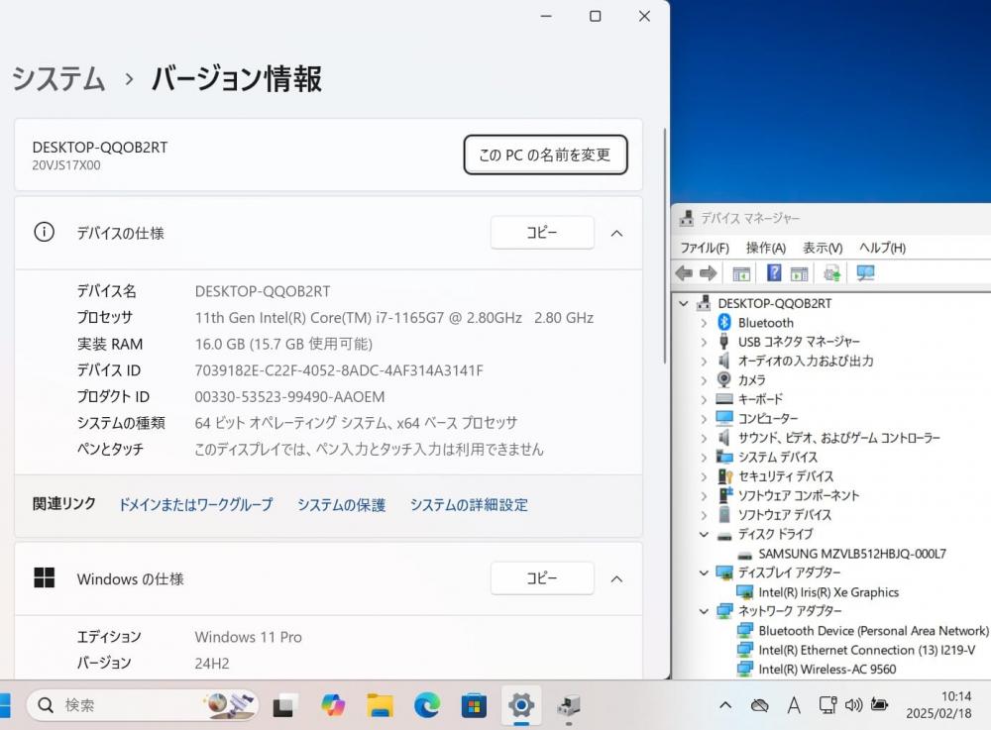Select ソフトウェア デバイス category
The height and width of the screenshot is (730, 991).
coord(784,515)
